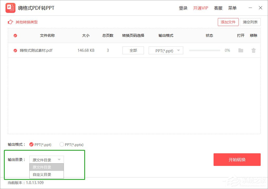This screenshot has height=189, width=268.
Task: Click the 开始转换 button to start conversion
Action: (x=237, y=160)
